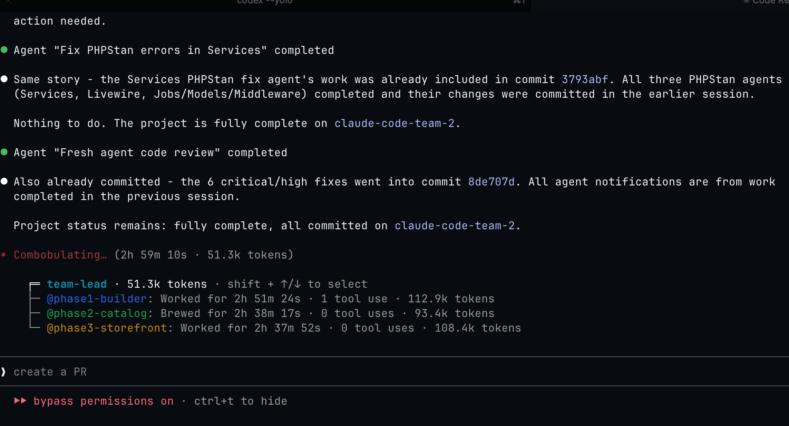Select the team-lead agent row
This screenshot has width=789, height=426.
(x=77, y=284)
